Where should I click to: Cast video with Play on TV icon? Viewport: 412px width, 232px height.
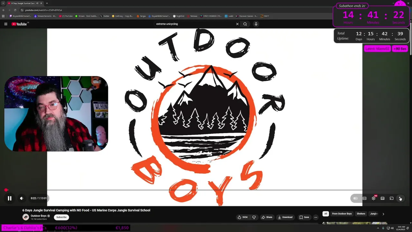(x=391, y=198)
